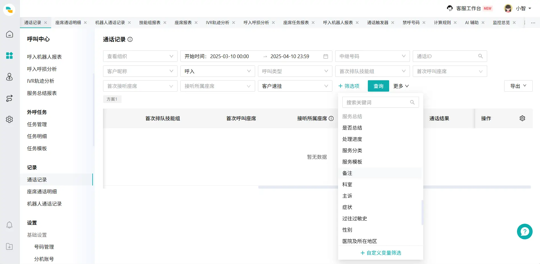Open the settings gear icon in sidebar
The height and width of the screenshot is (264, 540).
9,119
